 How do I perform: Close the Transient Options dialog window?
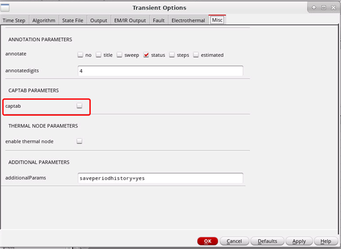tap(333, 7)
